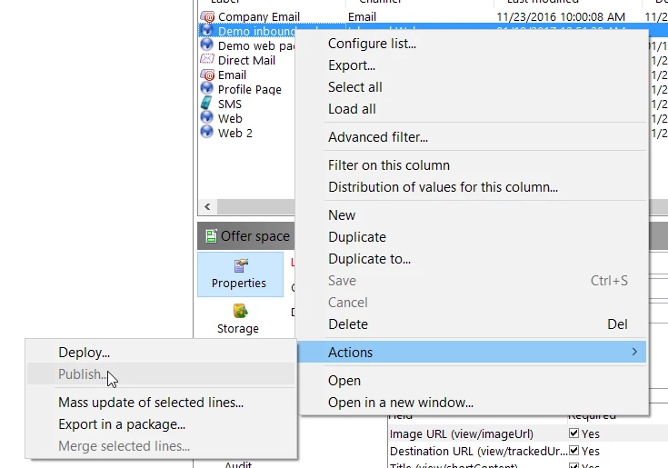Click the Offer space header icon
The image size is (668, 468).
point(211,236)
